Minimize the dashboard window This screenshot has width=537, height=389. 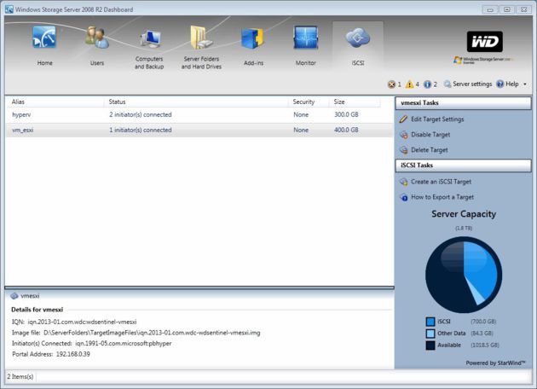click(x=490, y=9)
